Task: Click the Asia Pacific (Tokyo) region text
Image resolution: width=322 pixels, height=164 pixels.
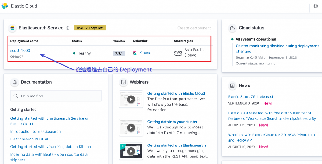Action: pyautogui.click(x=194, y=52)
